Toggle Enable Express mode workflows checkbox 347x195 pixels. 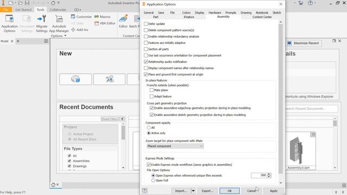[x=149, y=165]
